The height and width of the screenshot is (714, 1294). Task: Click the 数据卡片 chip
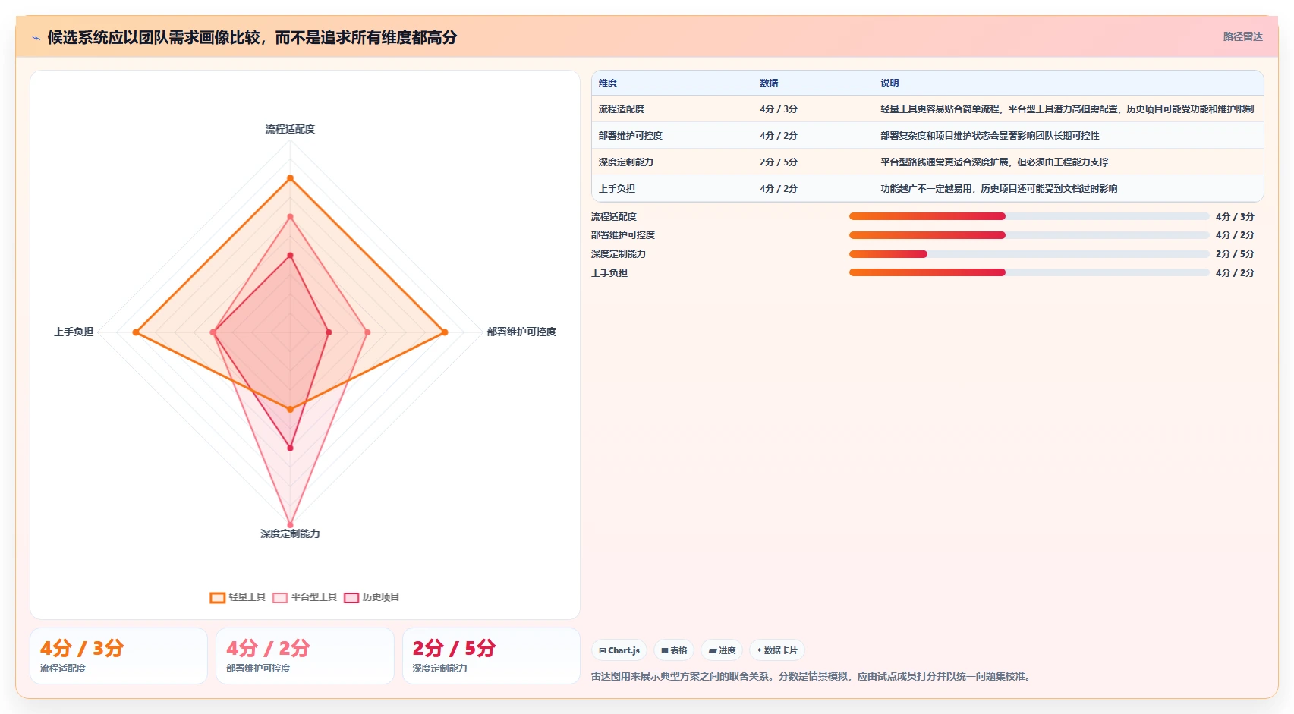click(x=777, y=650)
